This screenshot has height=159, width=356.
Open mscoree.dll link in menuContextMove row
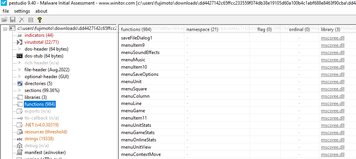333,154
